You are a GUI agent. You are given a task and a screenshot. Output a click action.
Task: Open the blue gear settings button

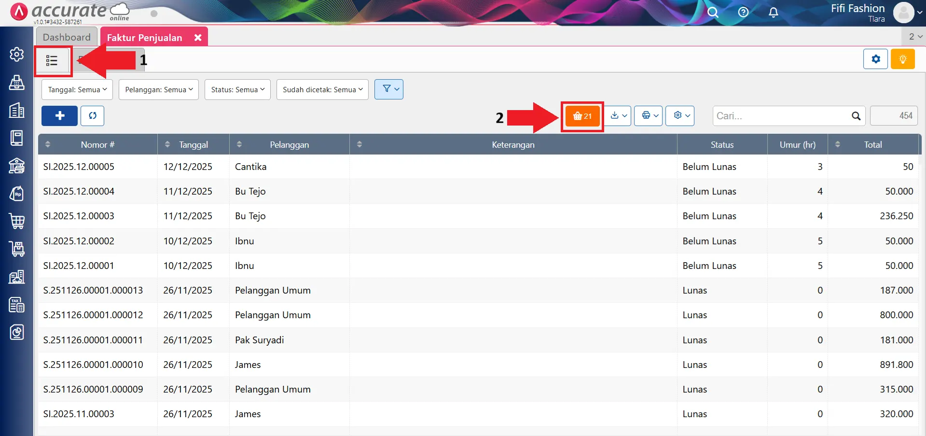(875, 59)
